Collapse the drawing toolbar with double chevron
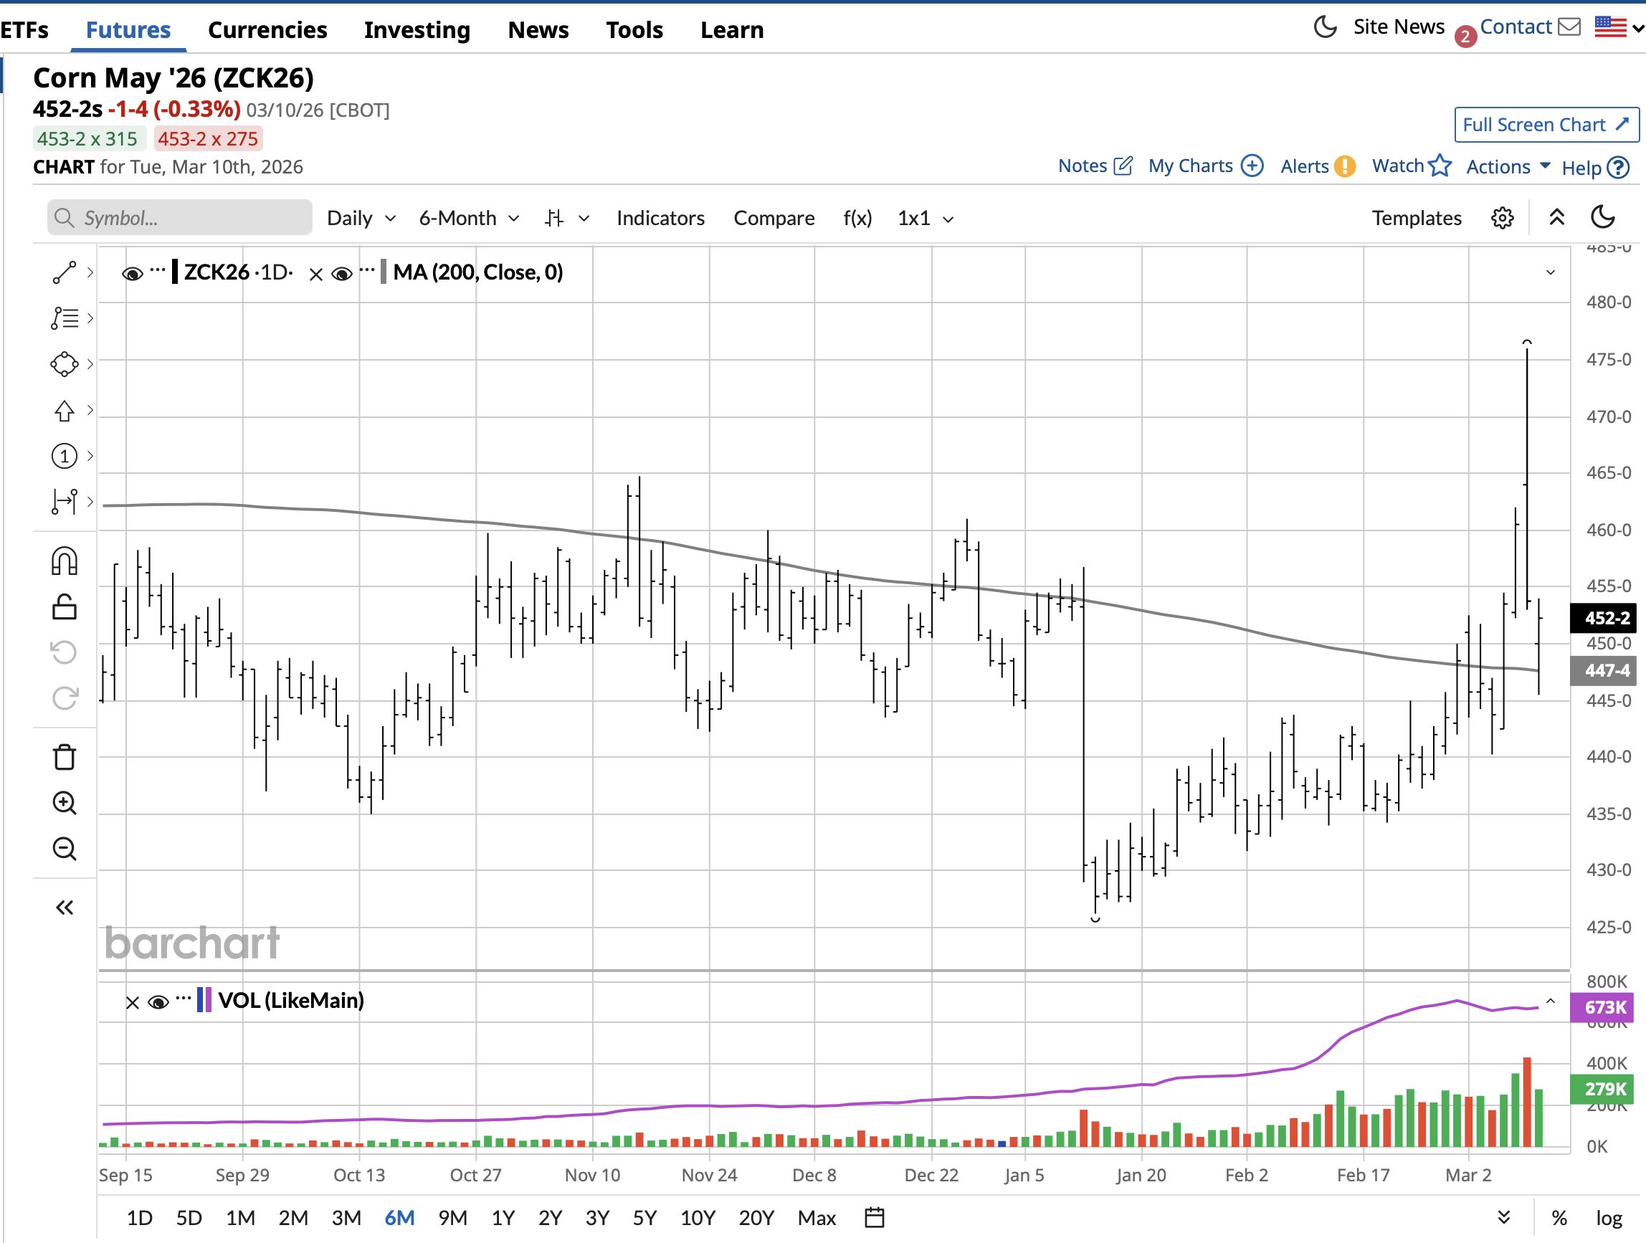The height and width of the screenshot is (1243, 1646). (64, 908)
